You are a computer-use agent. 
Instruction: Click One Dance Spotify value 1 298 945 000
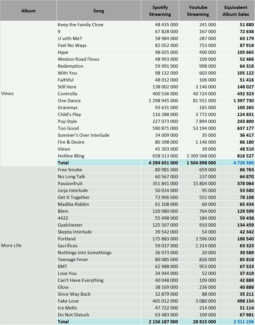[163, 100]
